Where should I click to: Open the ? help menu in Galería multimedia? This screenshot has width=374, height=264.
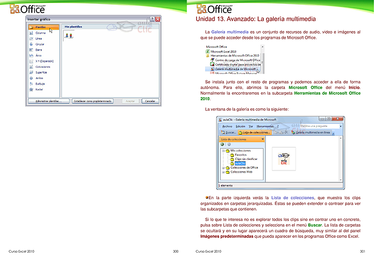click(277, 126)
